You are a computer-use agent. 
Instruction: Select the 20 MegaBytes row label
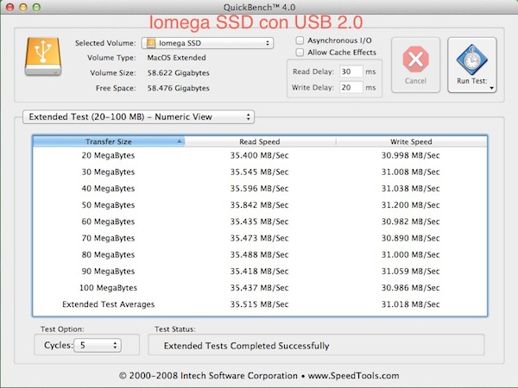click(x=109, y=155)
